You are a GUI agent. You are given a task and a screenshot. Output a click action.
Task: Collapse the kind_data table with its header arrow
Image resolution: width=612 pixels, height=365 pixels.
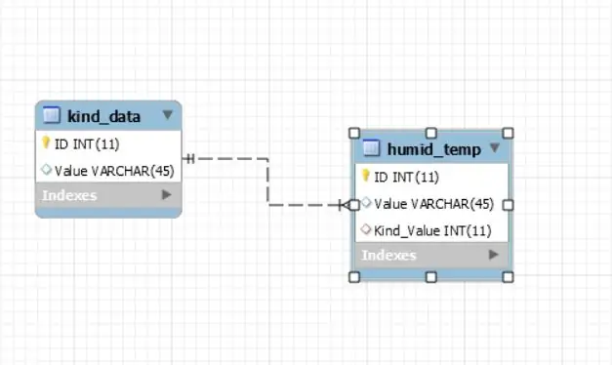168,115
